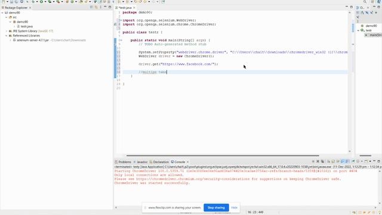382x215 pixels.
Task: Click Stop sharing button
Action: click(216, 208)
